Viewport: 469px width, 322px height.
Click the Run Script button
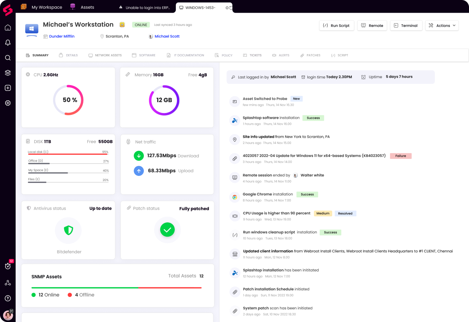coord(336,25)
